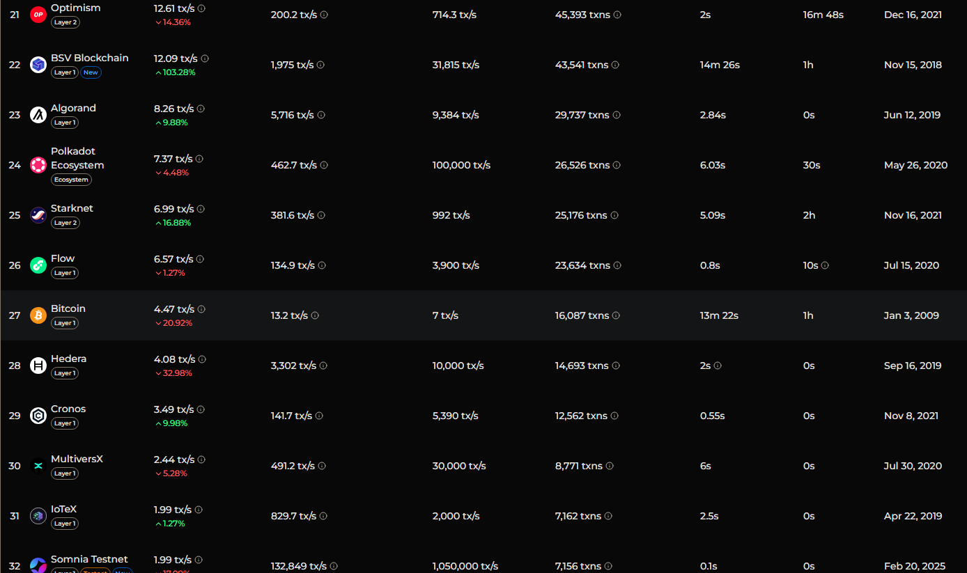Click Bitcoin max theoretical 7 tx/s
The height and width of the screenshot is (573, 967).
[445, 315]
